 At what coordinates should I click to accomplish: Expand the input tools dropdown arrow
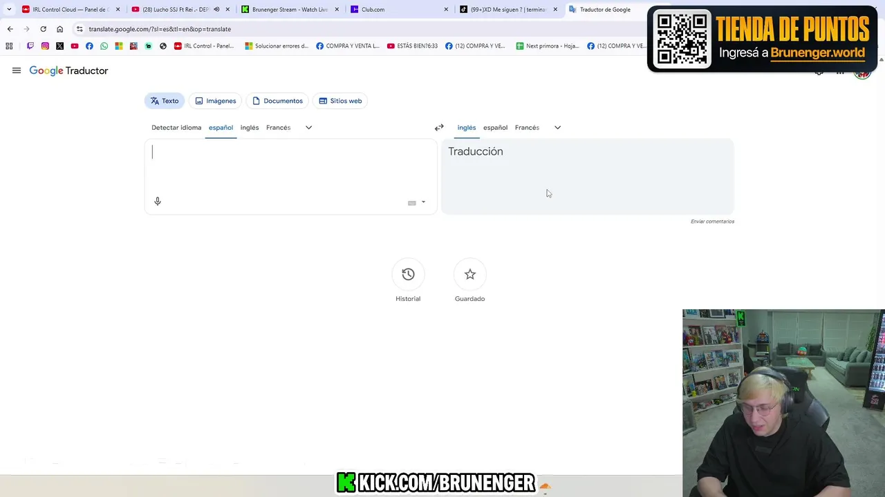[423, 202]
